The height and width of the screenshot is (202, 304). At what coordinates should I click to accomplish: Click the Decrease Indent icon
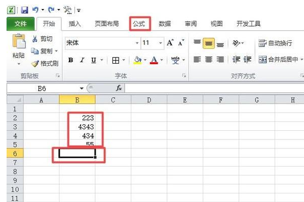(x=236, y=60)
